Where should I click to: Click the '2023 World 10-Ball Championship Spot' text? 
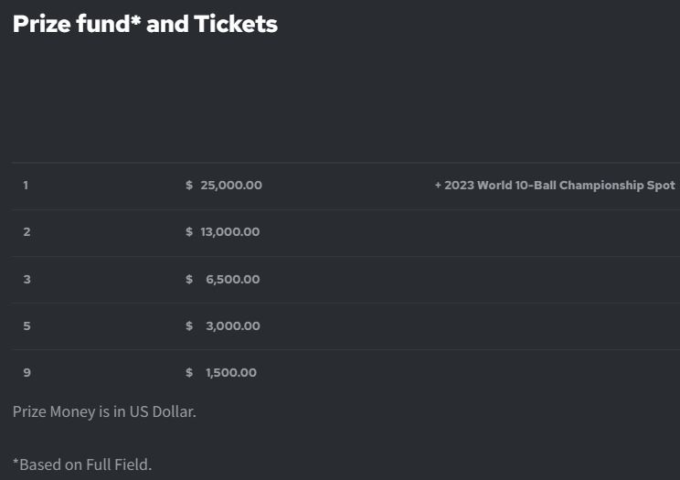[559, 186]
